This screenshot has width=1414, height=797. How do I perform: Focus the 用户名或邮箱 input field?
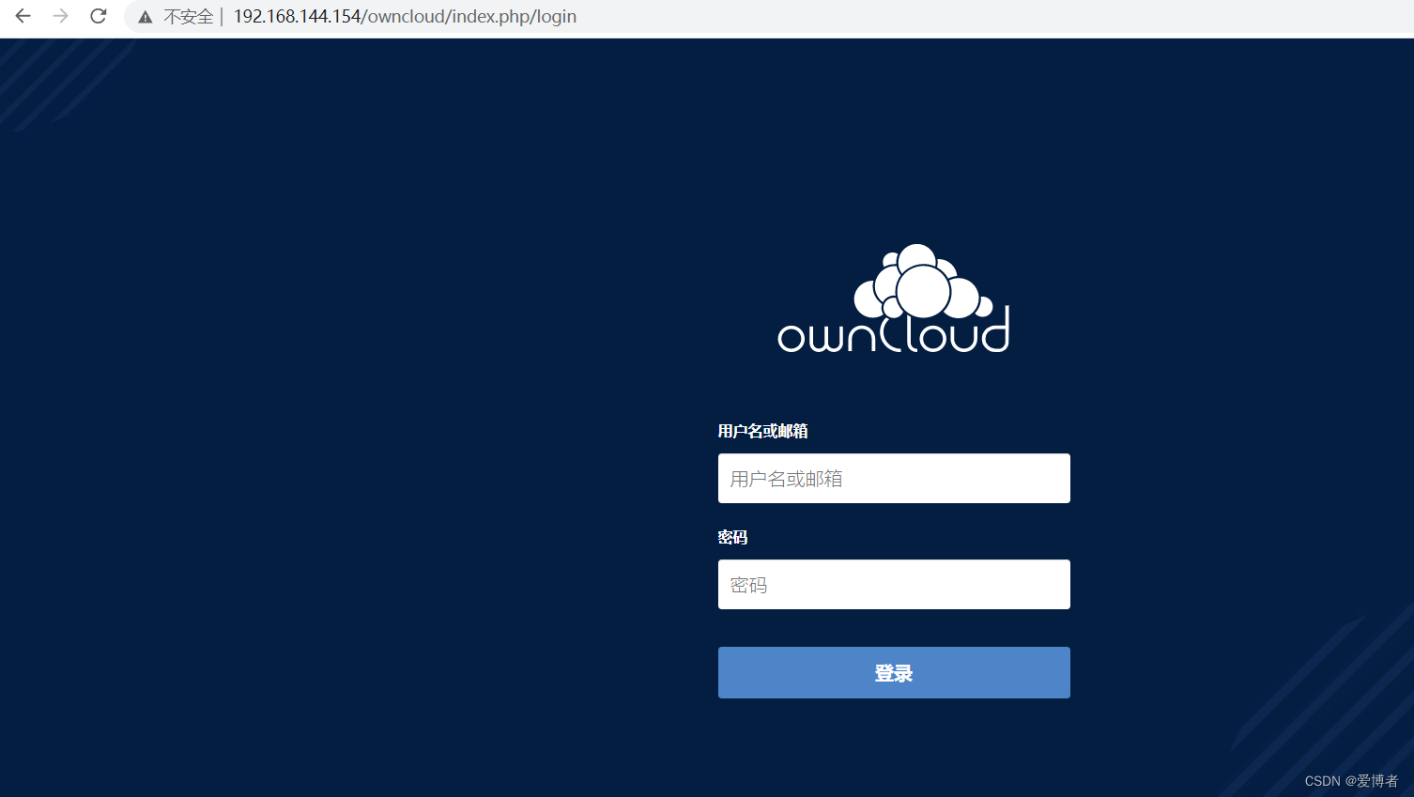pyautogui.click(x=894, y=479)
